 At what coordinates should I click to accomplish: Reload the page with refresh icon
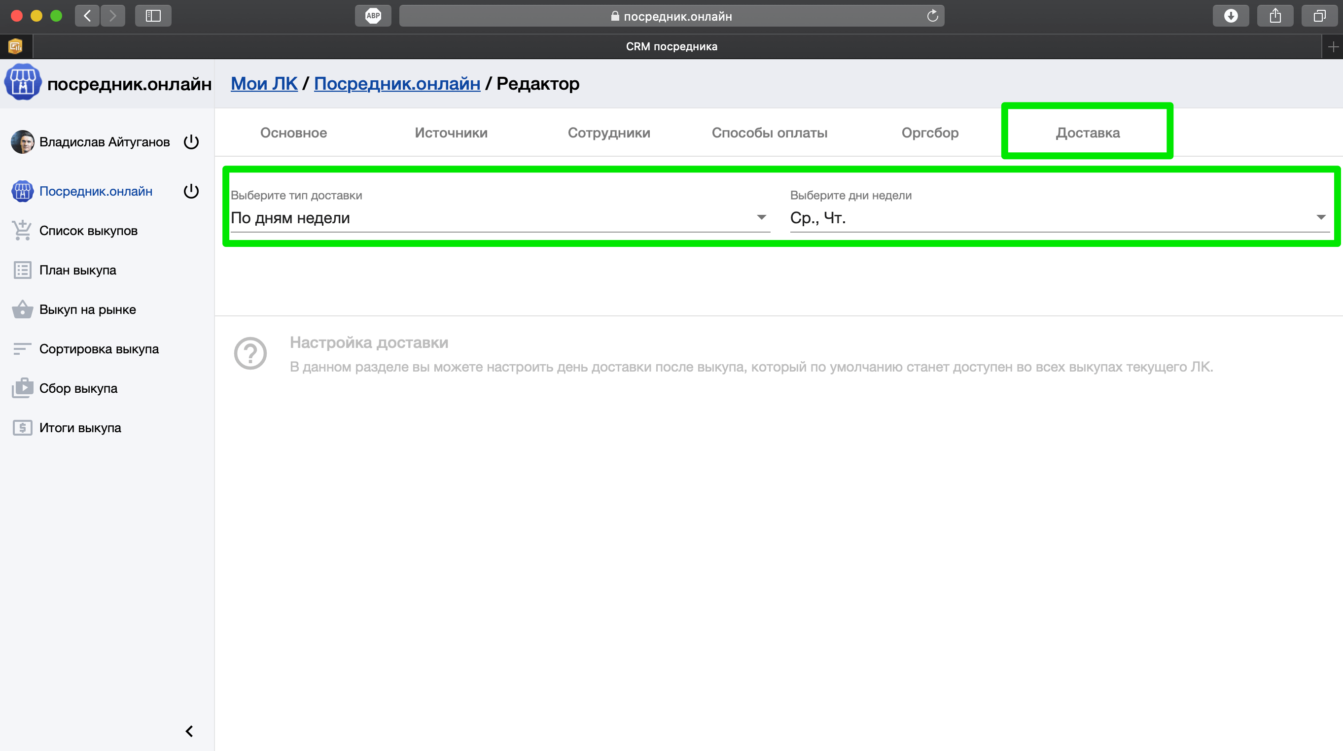coord(932,16)
